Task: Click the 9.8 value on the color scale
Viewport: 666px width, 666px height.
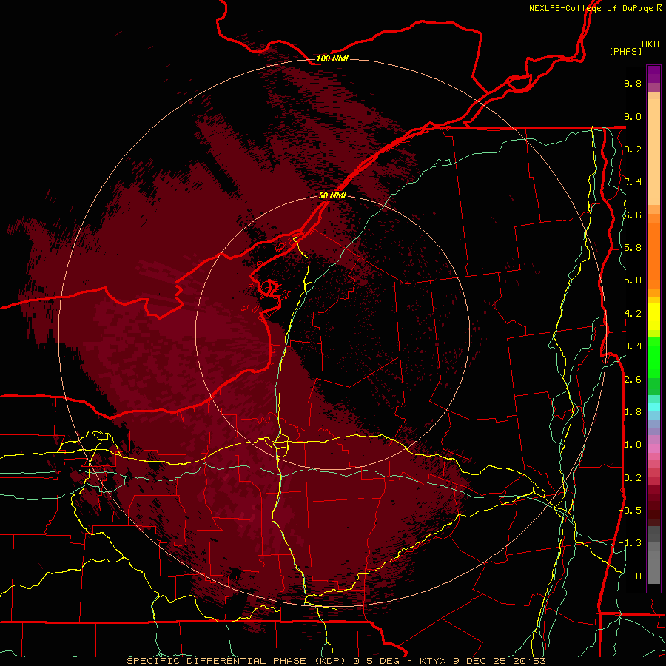Action: coord(633,83)
